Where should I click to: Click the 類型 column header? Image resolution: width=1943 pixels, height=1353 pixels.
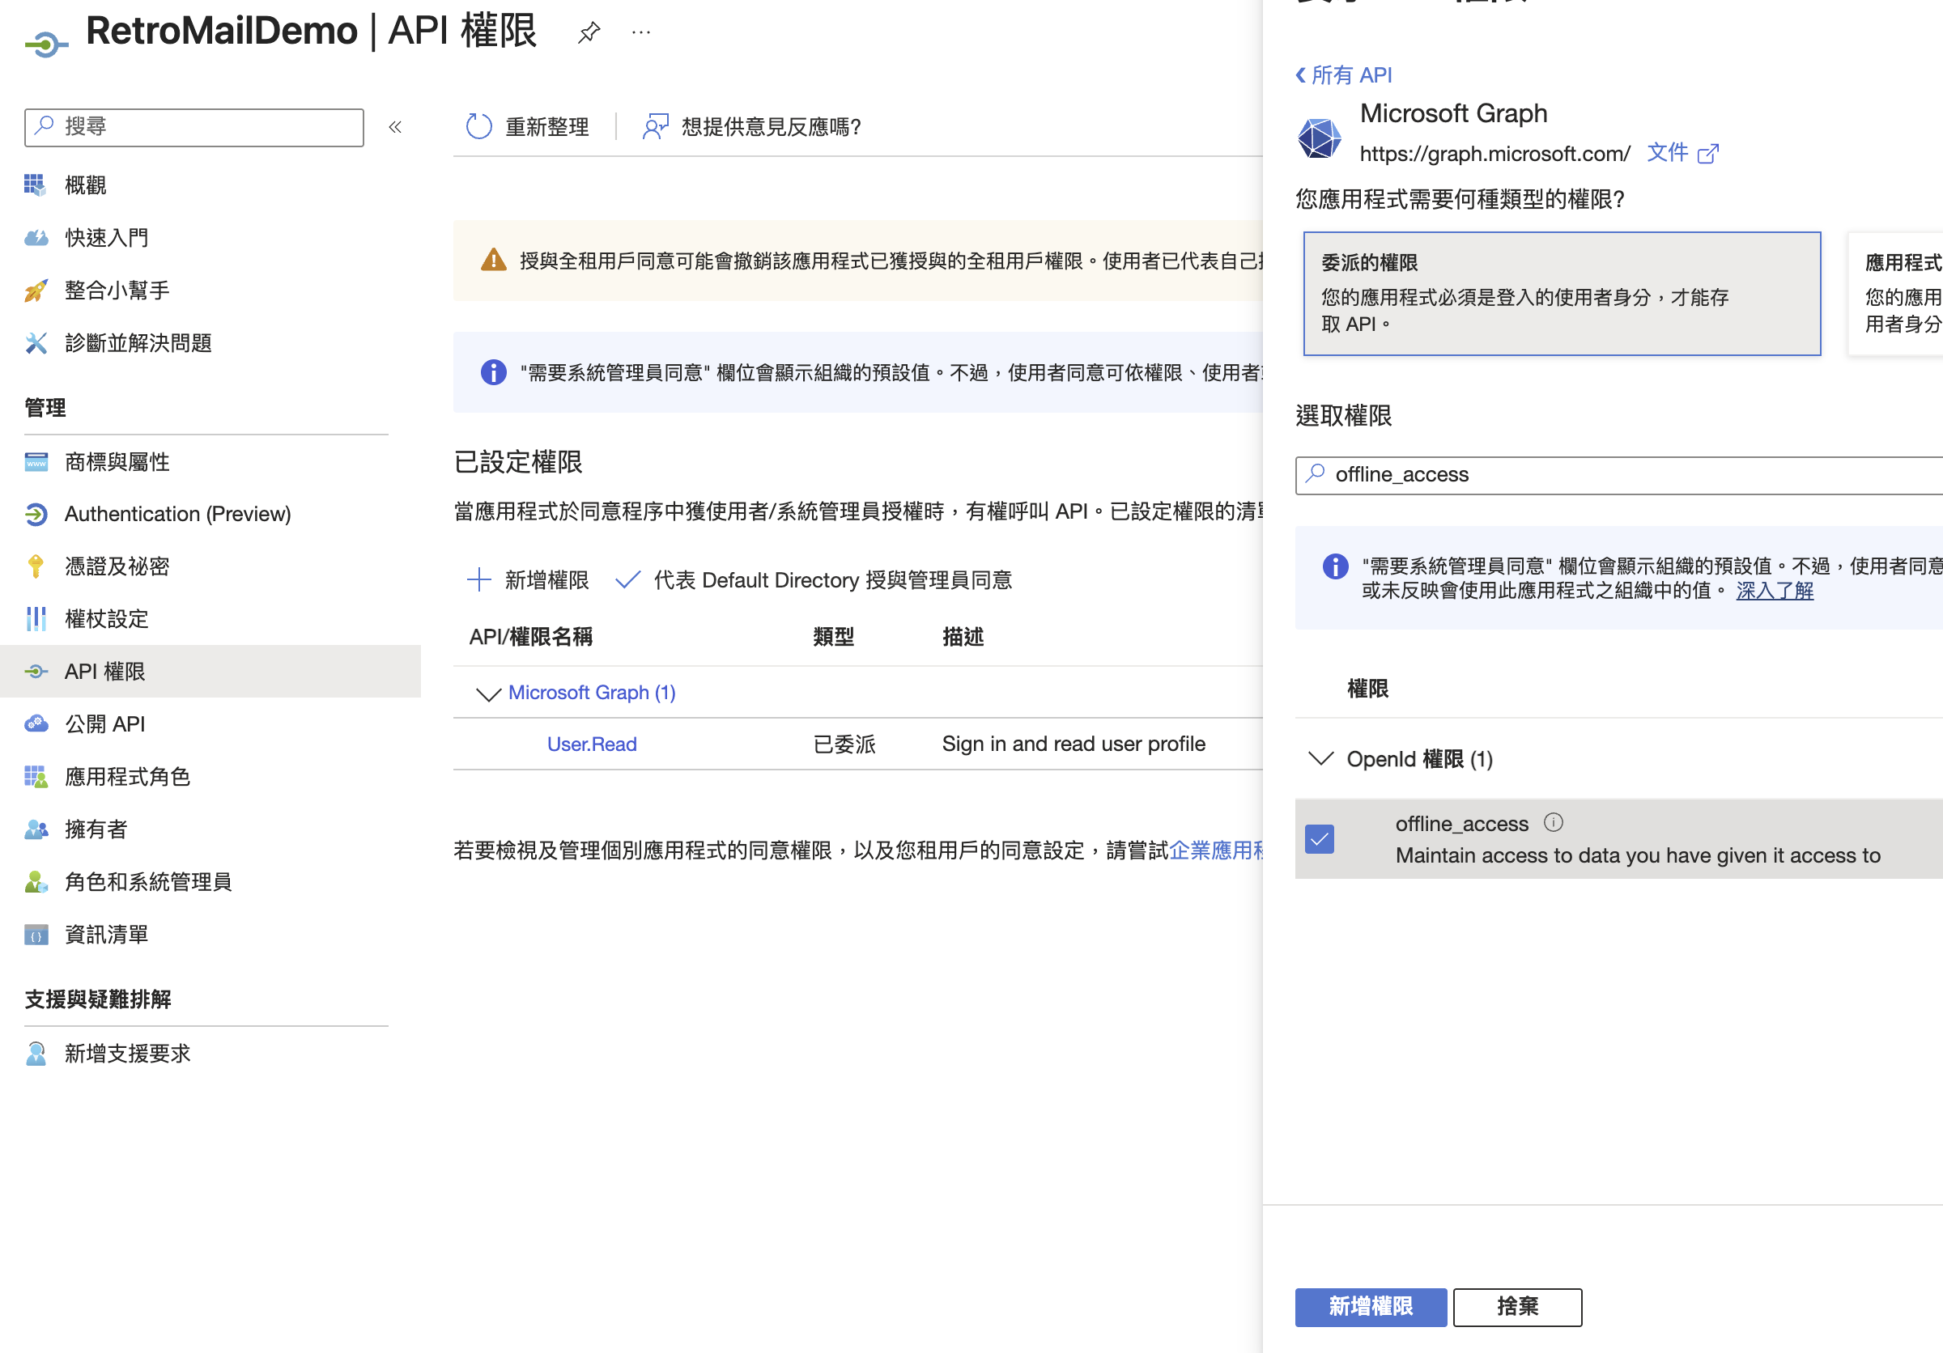(x=833, y=637)
